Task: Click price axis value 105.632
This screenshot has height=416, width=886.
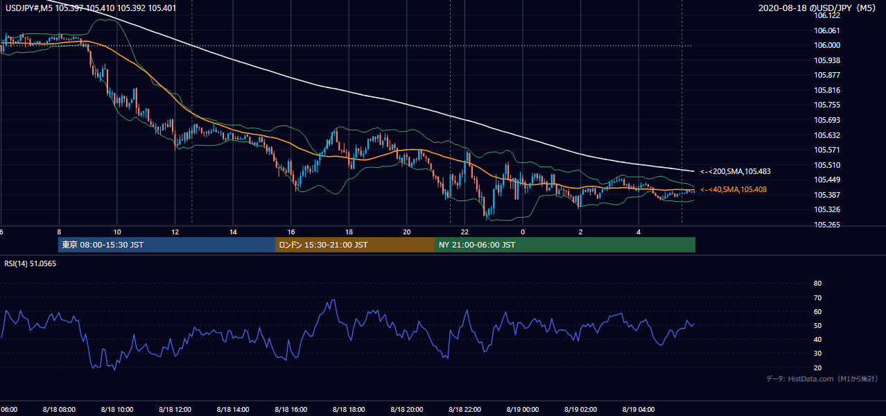Action: point(827,135)
